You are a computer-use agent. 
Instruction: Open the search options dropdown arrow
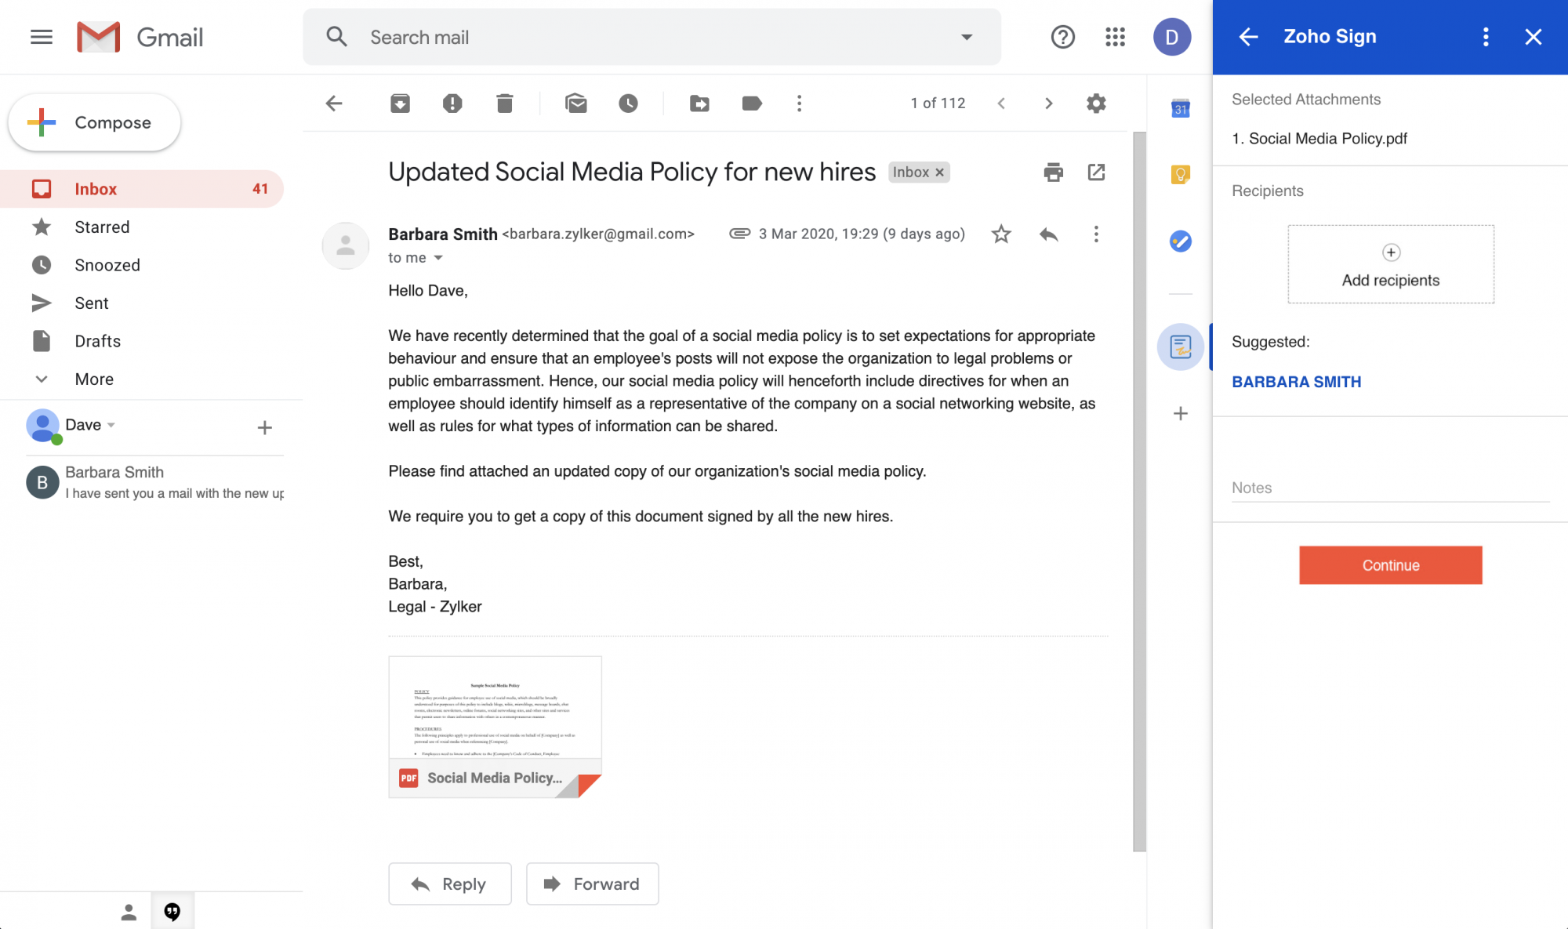pos(967,37)
